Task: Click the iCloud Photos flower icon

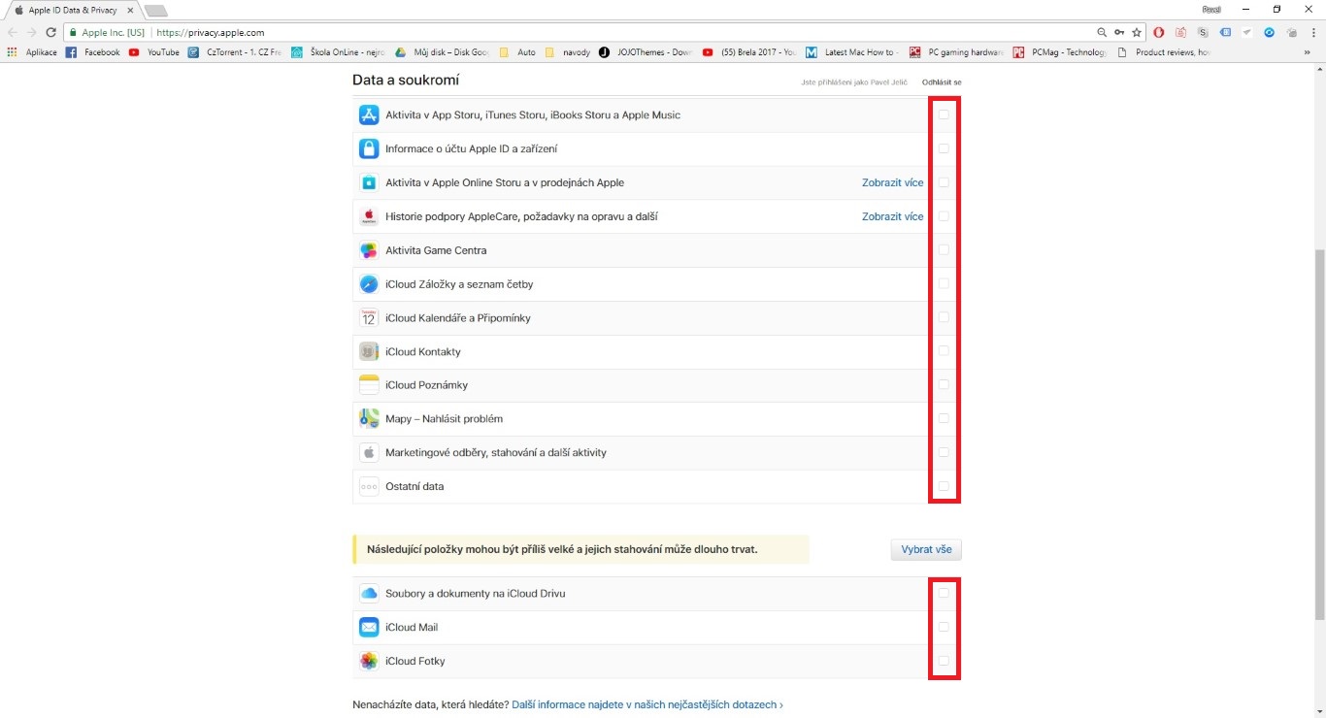Action: pyautogui.click(x=369, y=661)
